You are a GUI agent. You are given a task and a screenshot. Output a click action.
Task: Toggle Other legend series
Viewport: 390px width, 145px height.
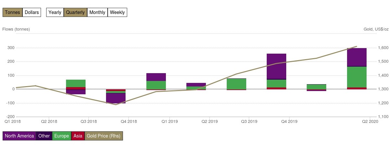(x=44, y=136)
